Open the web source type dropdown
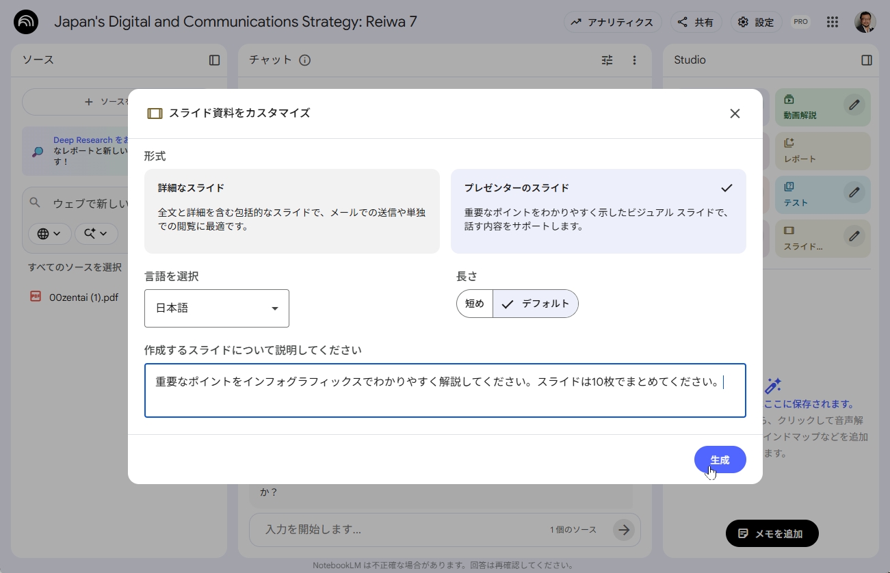The height and width of the screenshot is (573, 890). 49,234
